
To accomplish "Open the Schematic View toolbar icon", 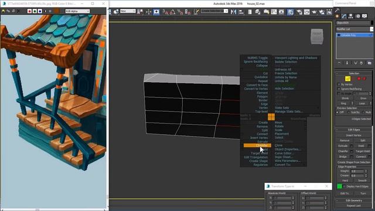I will click(281, 12).
